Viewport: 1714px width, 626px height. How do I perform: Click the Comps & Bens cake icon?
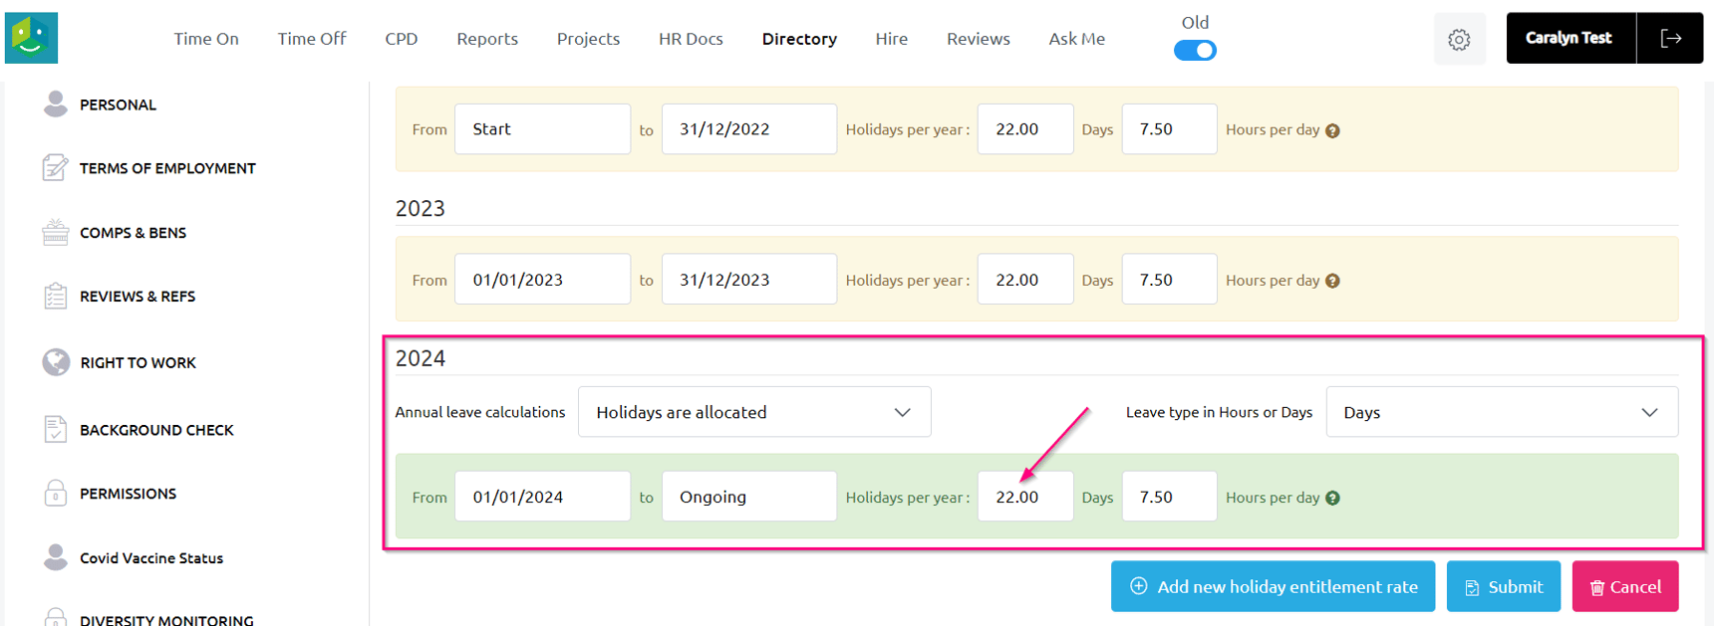56,232
